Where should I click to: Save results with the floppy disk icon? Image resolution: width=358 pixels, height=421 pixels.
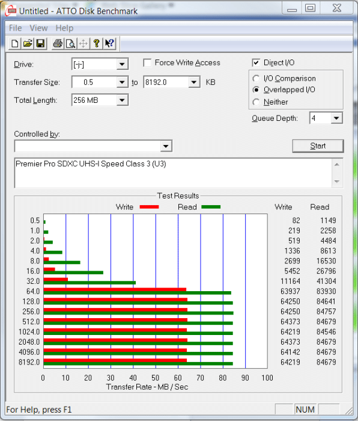40,43
